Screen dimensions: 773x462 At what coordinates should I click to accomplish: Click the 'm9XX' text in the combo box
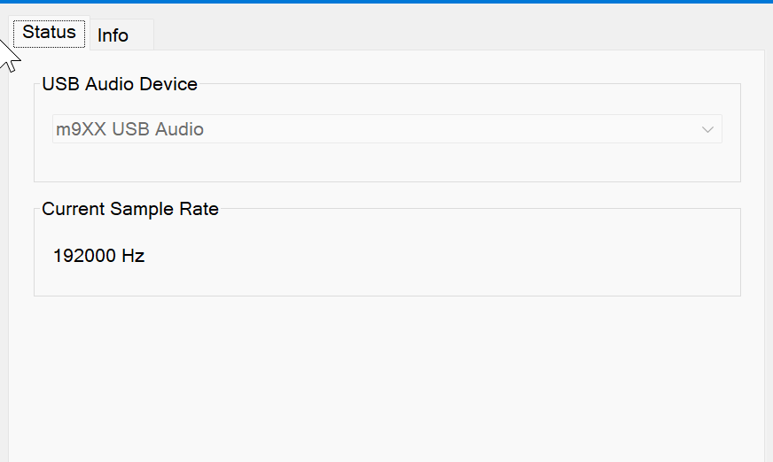(x=79, y=129)
